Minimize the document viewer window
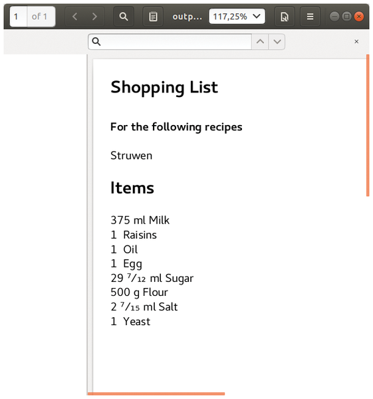 click(334, 17)
